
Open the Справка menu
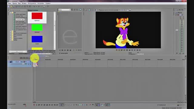click(x=48, y=3)
